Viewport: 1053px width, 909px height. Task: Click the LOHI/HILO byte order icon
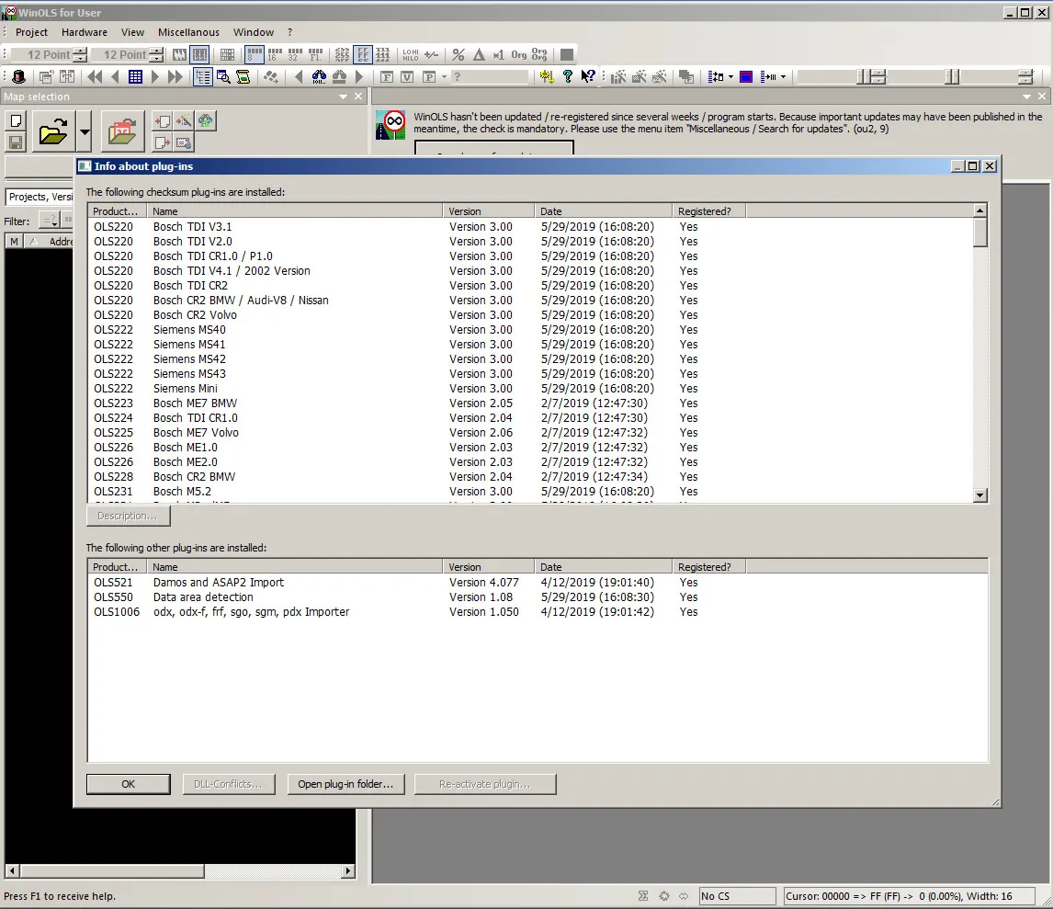click(411, 55)
